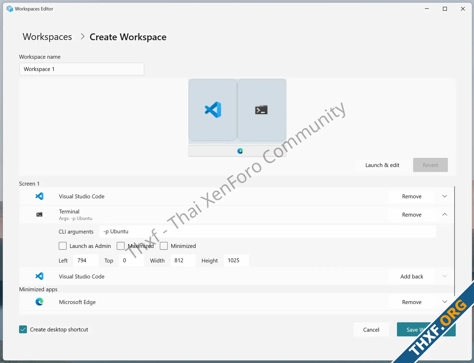This screenshot has width=474, height=363.
Task: Expand the removed Visual Studio Code row
Action: (445, 276)
